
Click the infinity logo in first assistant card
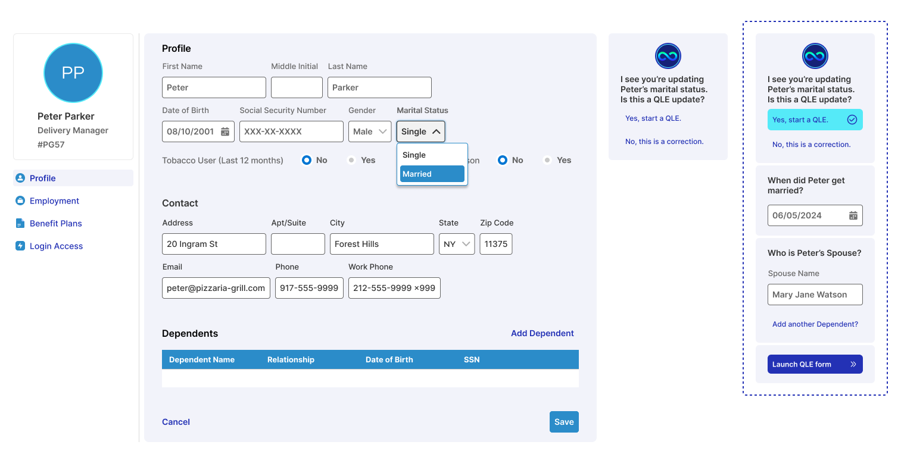pos(668,56)
